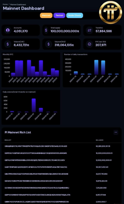Image resolution: width=124 pixels, height=204 pixels.
Task: Select the 2024-01 bar in Monthly KYC chart
Action: tap(13, 75)
